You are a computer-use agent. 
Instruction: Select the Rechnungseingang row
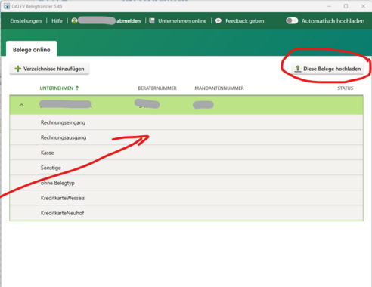coord(186,122)
